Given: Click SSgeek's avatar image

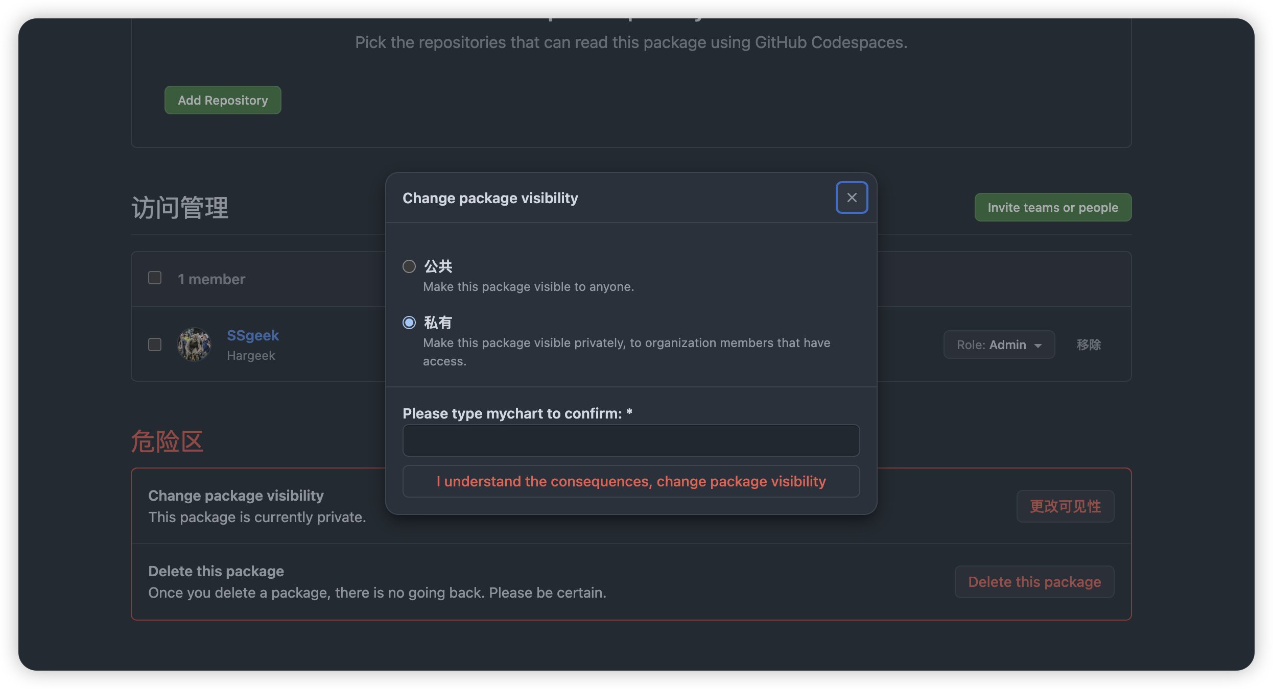Looking at the screenshot, I should click(x=194, y=344).
